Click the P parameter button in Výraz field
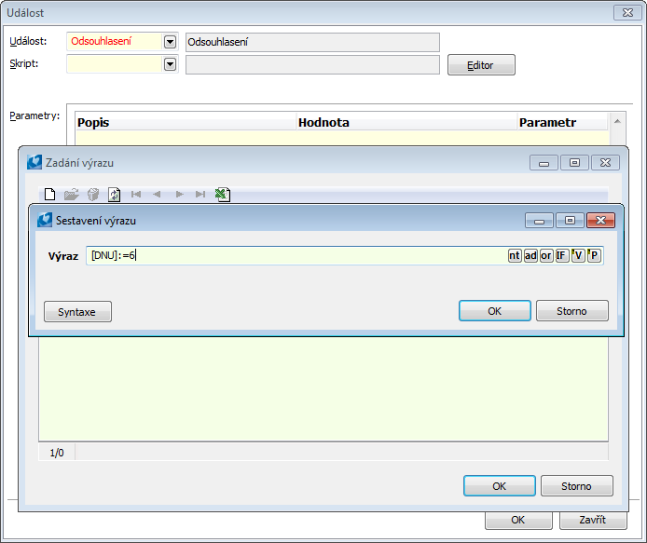Image resolution: width=647 pixels, height=543 pixels. (594, 255)
